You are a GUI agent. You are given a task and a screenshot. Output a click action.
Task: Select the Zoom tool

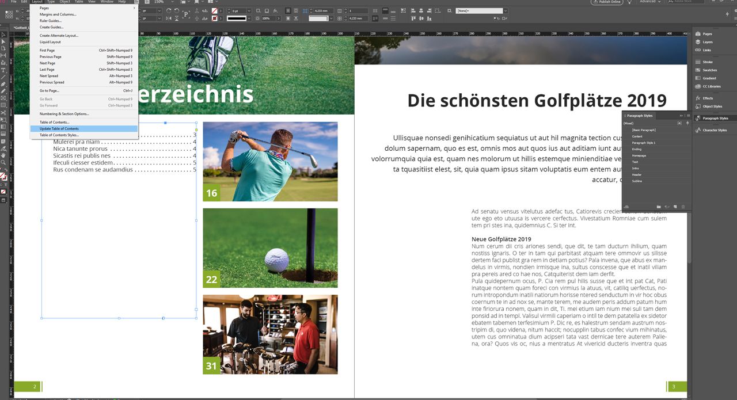tap(4, 163)
